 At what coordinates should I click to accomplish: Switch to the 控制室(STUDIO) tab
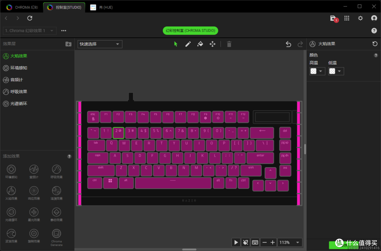click(64, 7)
